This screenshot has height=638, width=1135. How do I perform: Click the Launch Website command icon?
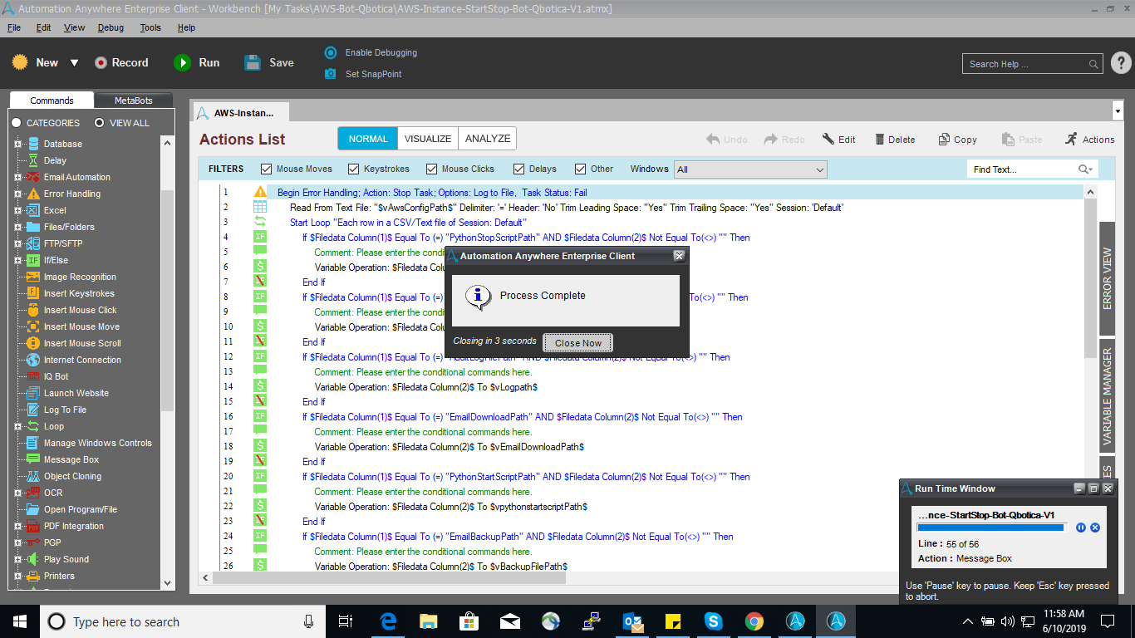pyautogui.click(x=33, y=393)
